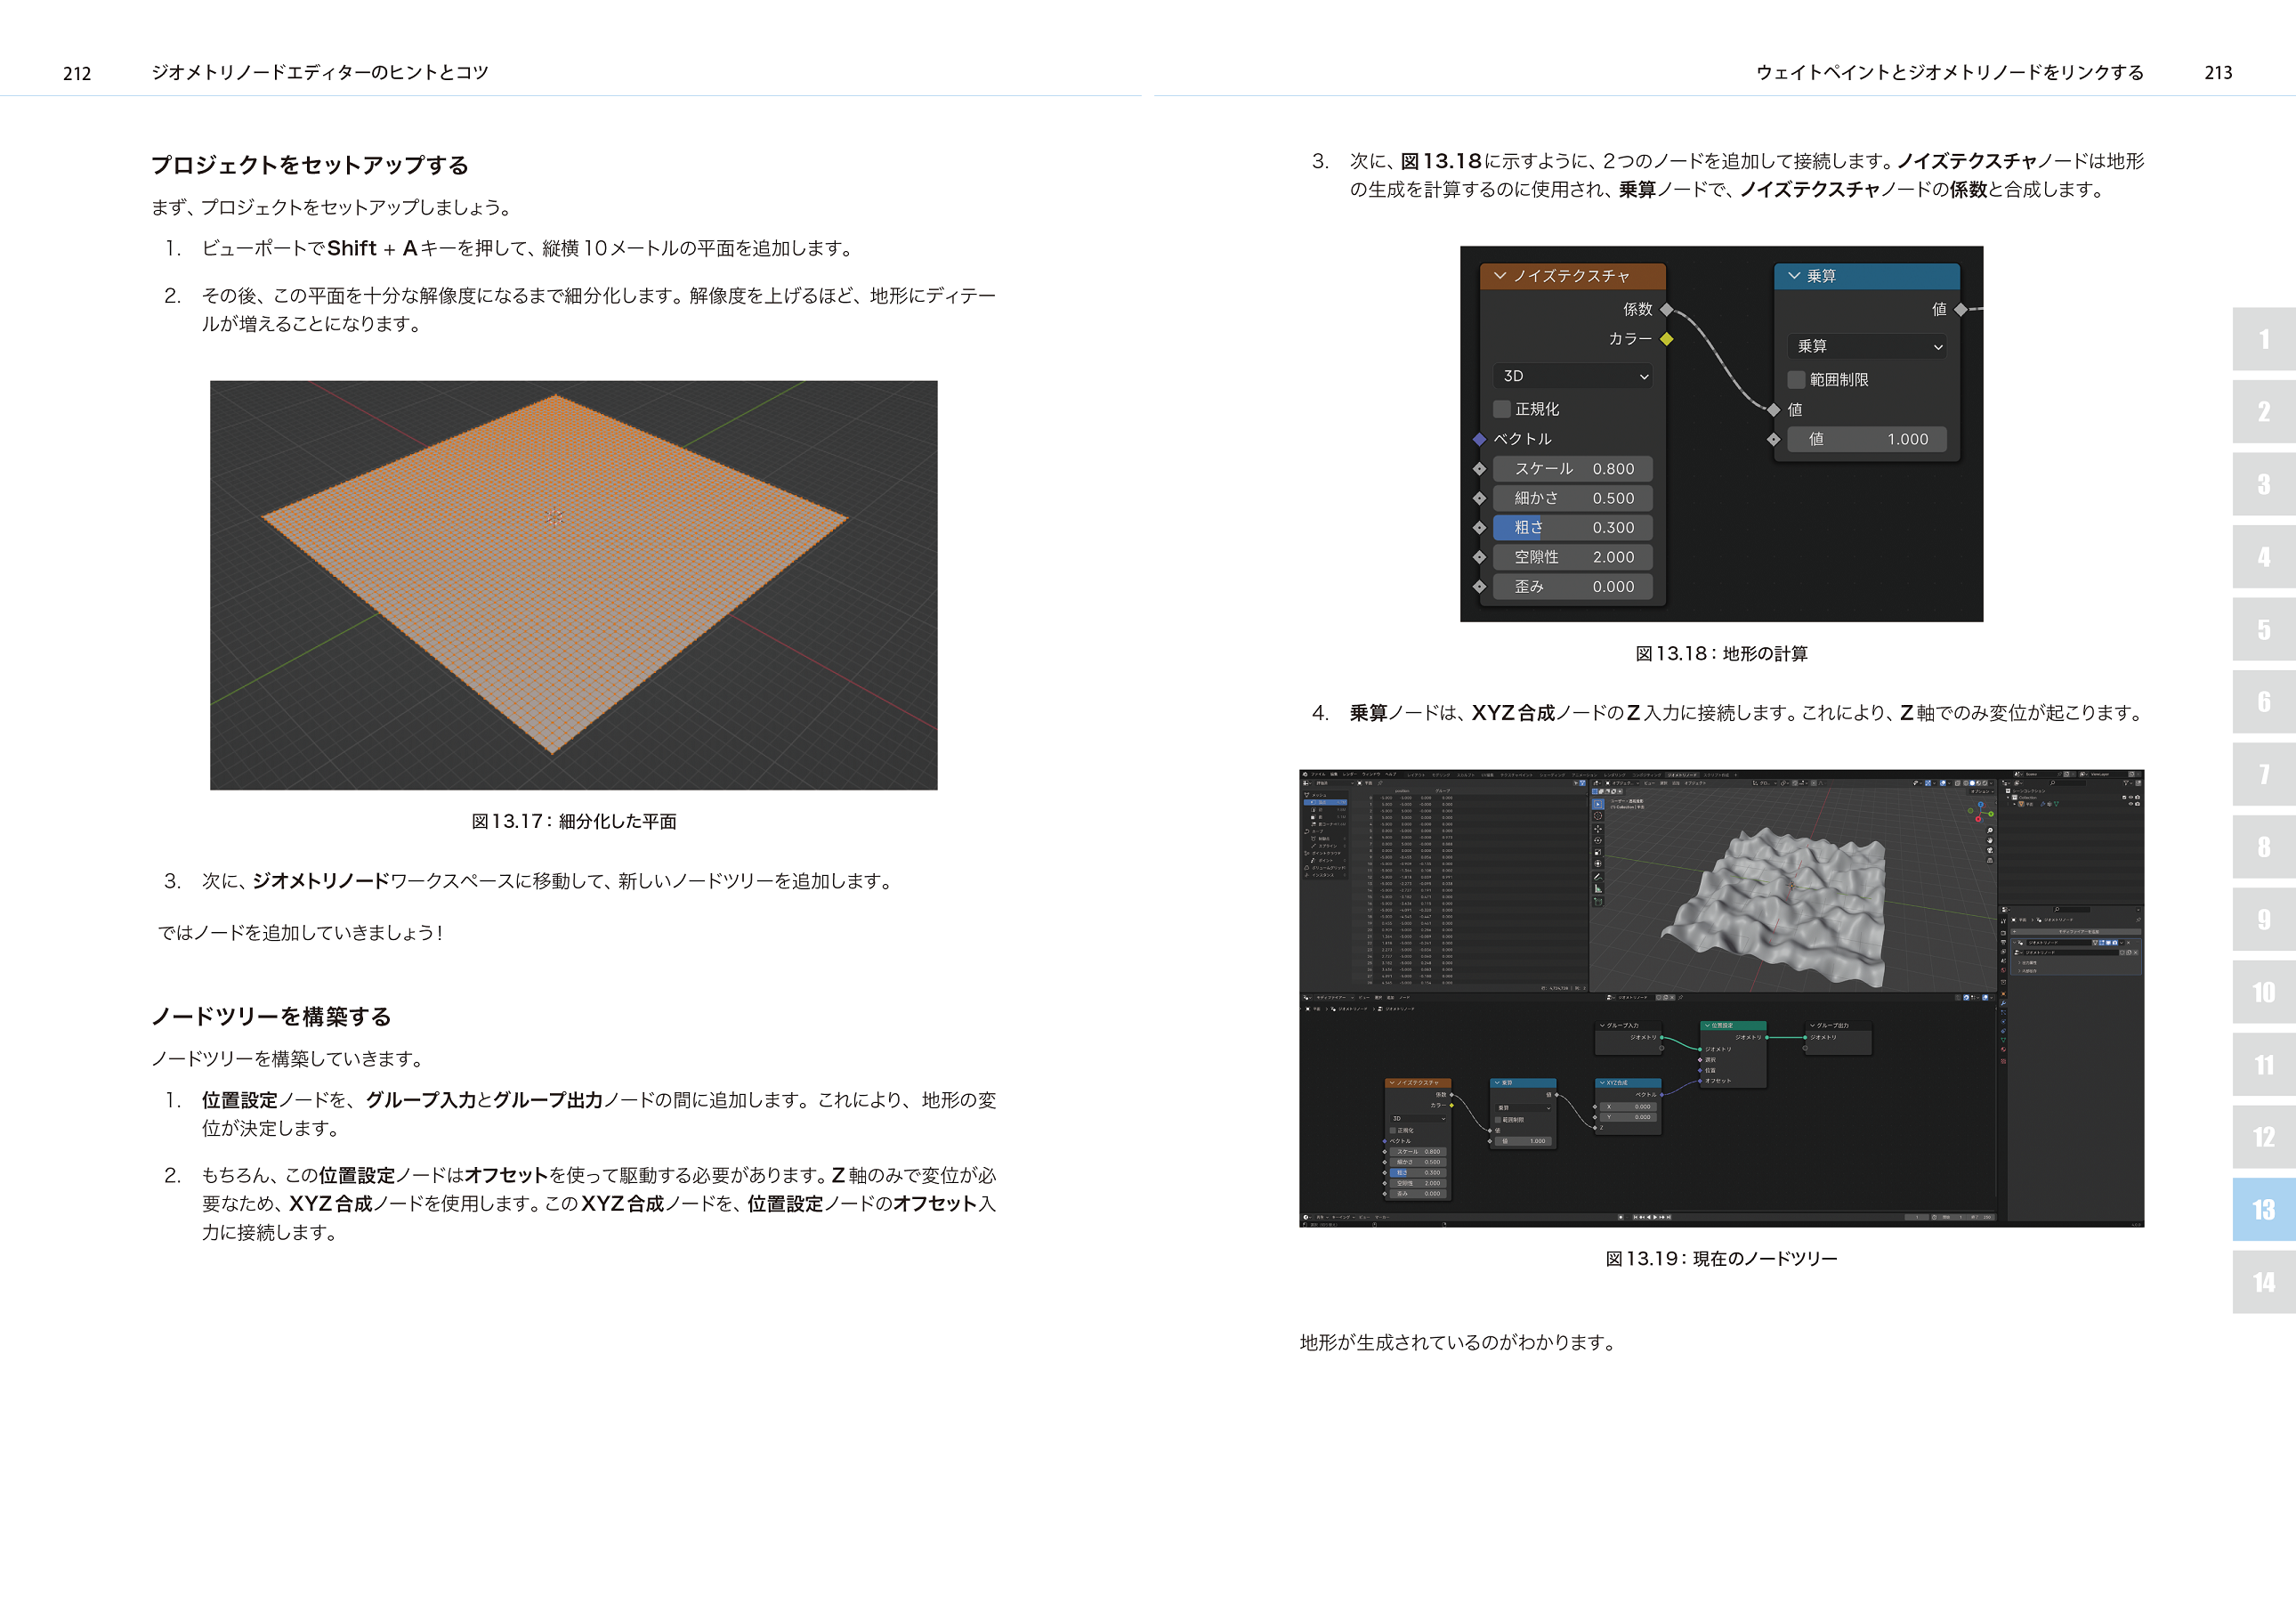Click the viewport zoom magnifier icon
2296x1621 pixels.
pyautogui.click(x=1990, y=830)
